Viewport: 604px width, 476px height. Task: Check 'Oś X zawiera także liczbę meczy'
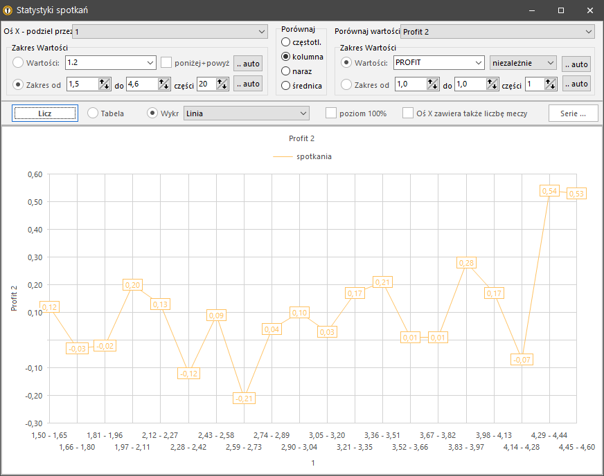pos(409,113)
